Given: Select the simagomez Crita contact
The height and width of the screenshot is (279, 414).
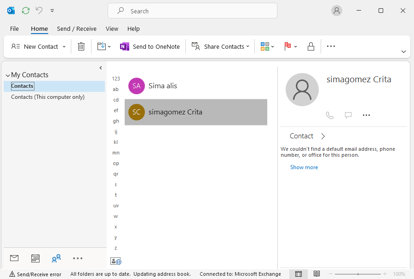Looking at the screenshot, I should 196,112.
